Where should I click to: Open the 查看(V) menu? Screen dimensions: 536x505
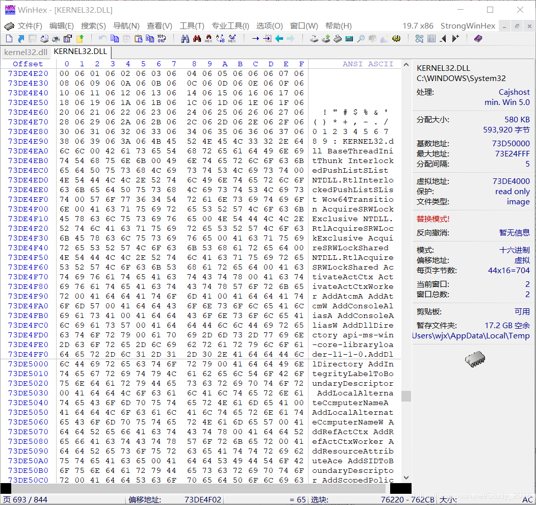tap(159, 26)
